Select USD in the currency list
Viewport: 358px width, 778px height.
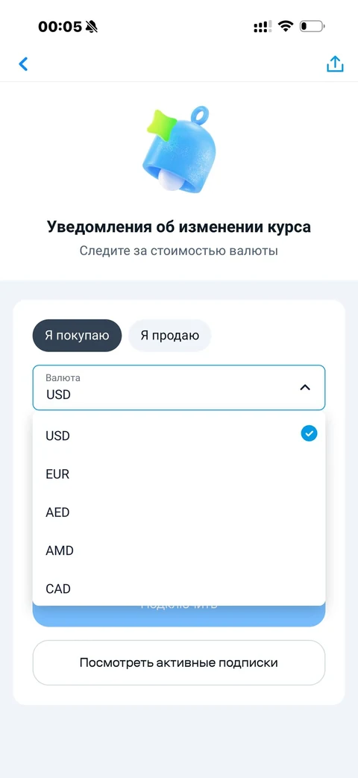pyautogui.click(x=179, y=436)
